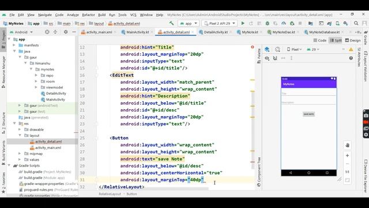Screen dimensions: 369x208
Task: Hide the project panel with minus icon
Action: tap(74, 32)
